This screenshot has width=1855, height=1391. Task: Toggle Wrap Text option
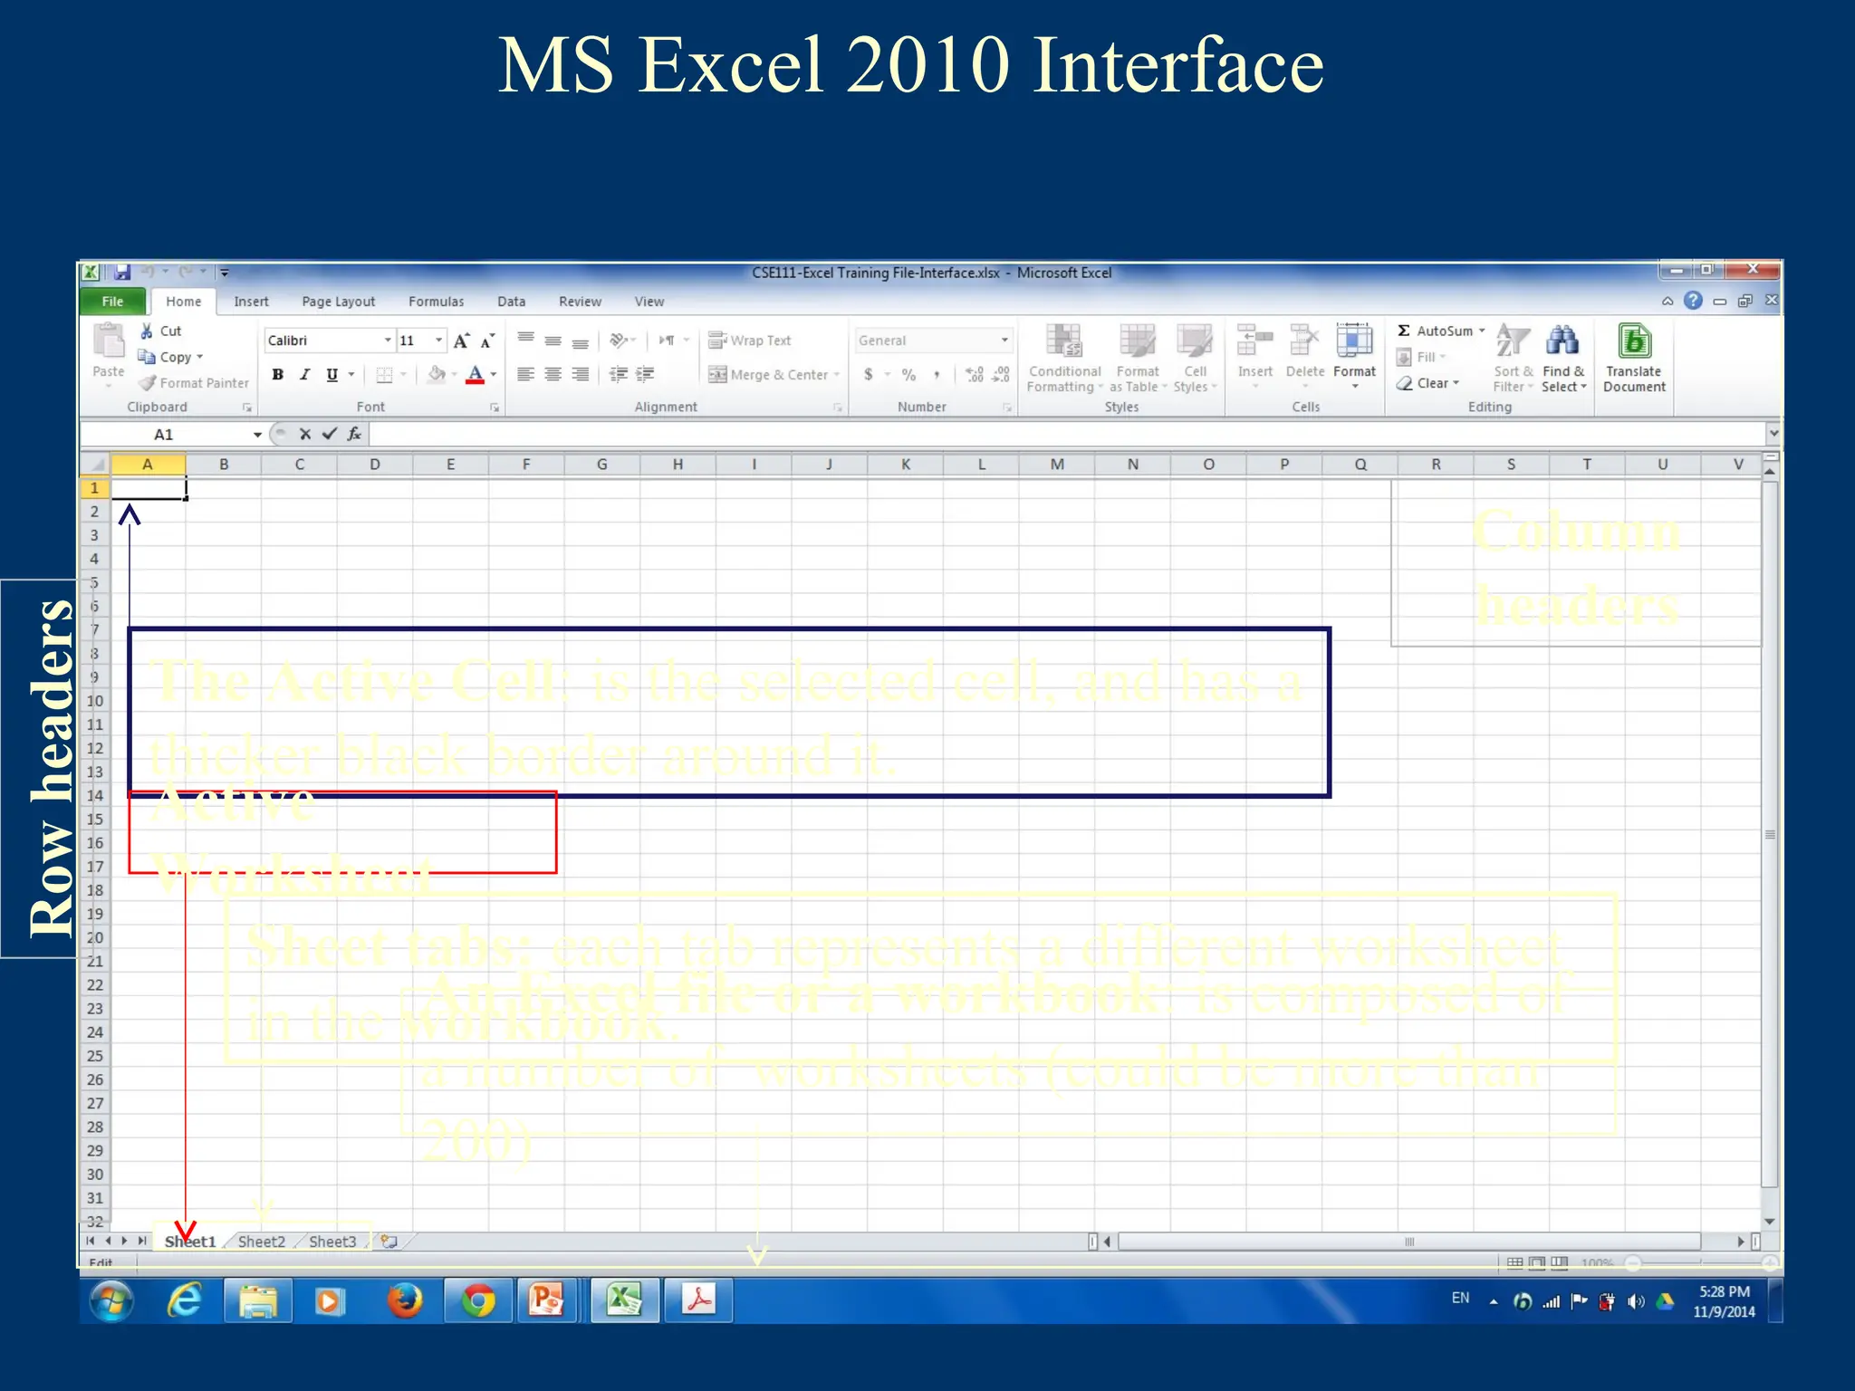750,341
